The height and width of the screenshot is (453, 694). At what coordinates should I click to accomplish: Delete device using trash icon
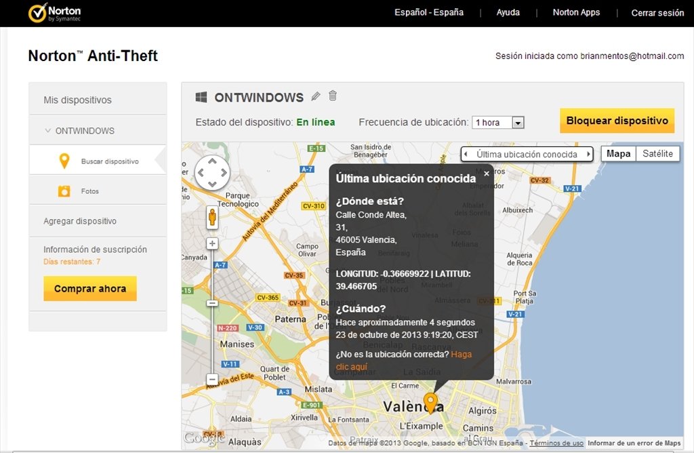click(333, 96)
